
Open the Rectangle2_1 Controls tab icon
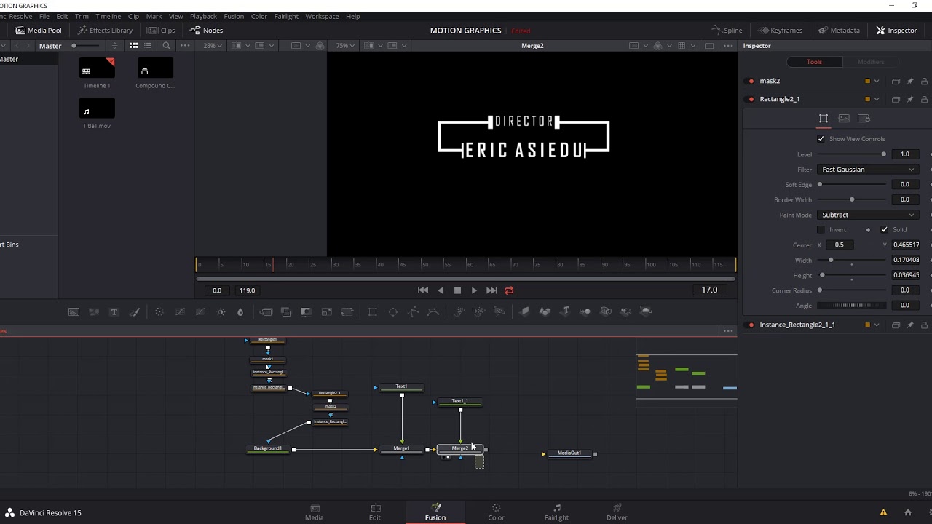[x=824, y=119]
